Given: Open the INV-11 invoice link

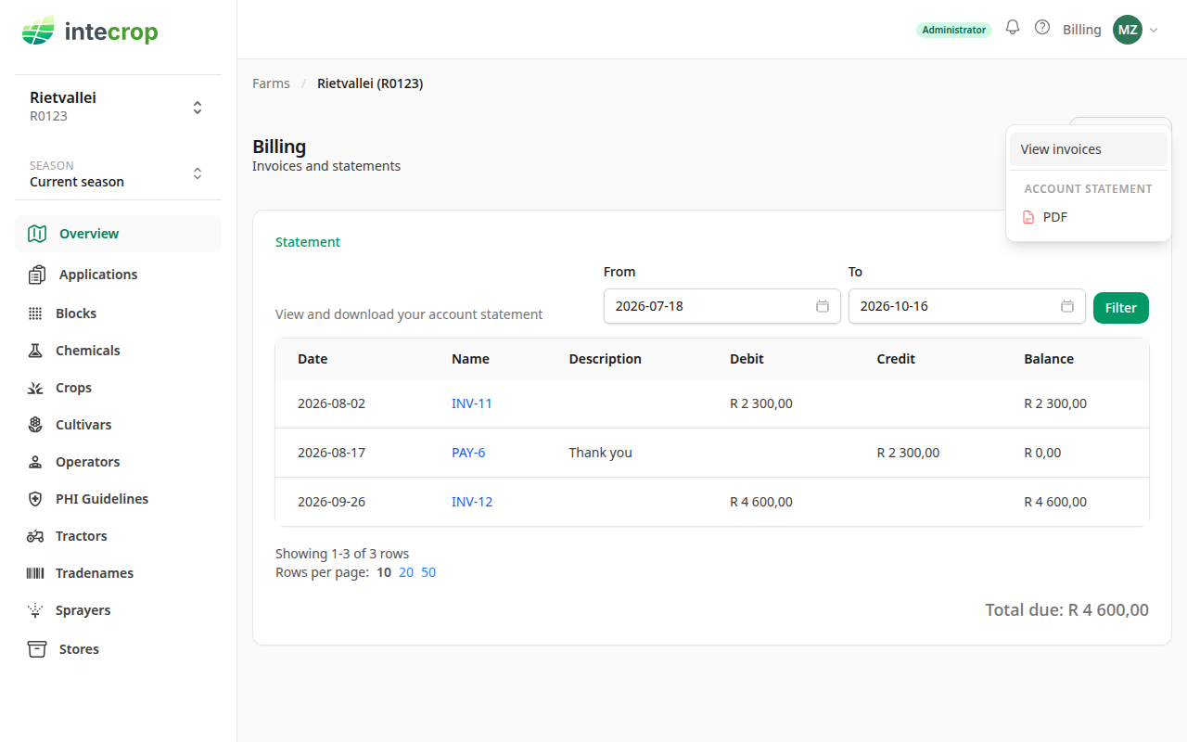Looking at the screenshot, I should click(x=472, y=403).
